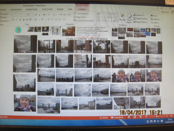Select the right arrow shape
Viewport: 174px width, 131px height.
click(108, 17)
